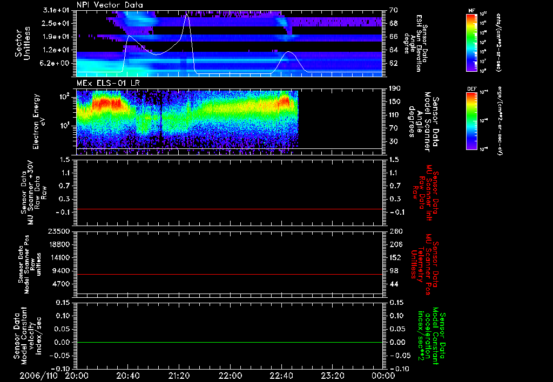The image size is (553, 382).
Task: Click the 4700 scanner position tick value
Action: 62,284
